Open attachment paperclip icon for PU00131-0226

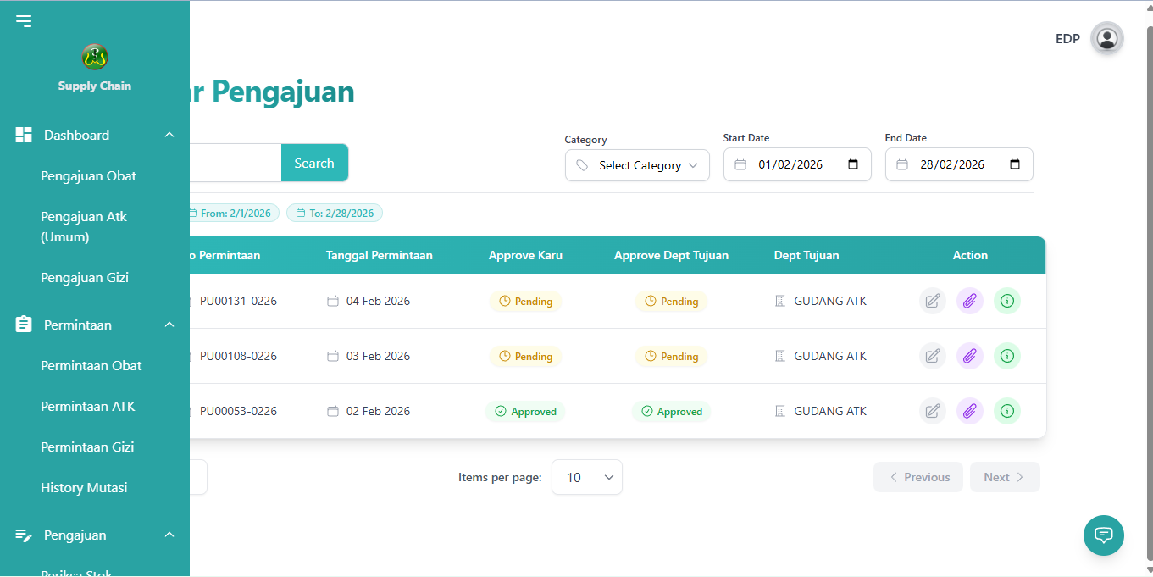click(x=970, y=301)
